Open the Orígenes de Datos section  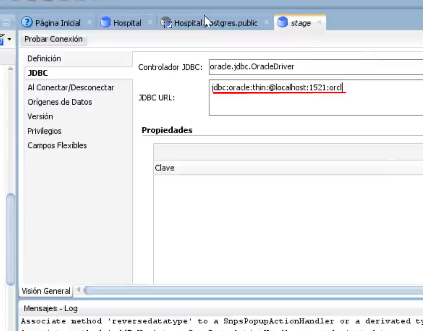[60, 102]
